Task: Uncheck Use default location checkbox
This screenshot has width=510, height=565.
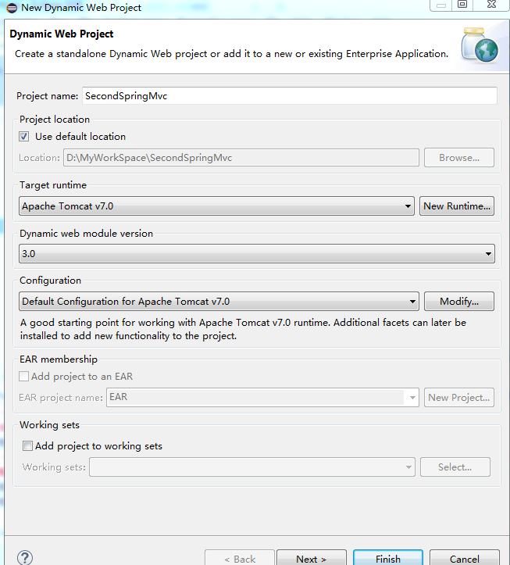Action: tap(23, 137)
